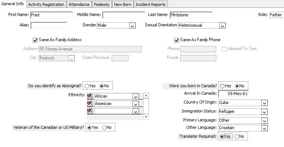Viewport: 284px width, 147px height.
Task: Click the Phone field
Action: [198, 49]
